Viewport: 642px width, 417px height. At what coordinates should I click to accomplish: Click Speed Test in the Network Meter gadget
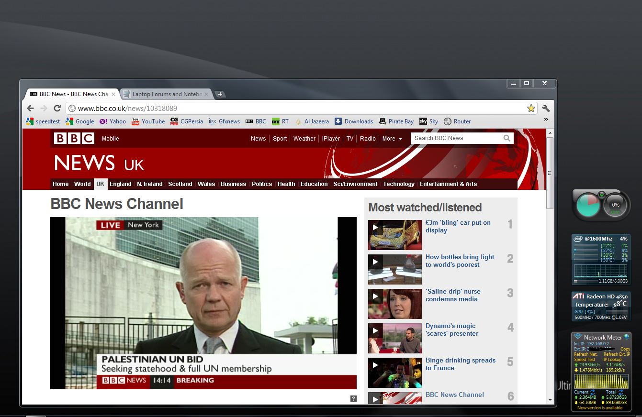(x=585, y=360)
